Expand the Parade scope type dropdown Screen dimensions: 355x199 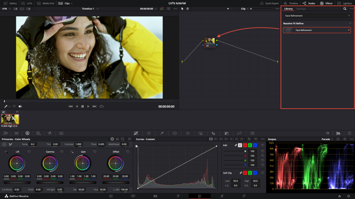coord(327,139)
